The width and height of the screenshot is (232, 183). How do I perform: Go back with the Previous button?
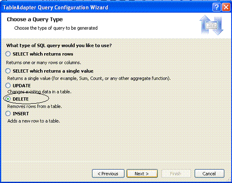click(x=108, y=174)
